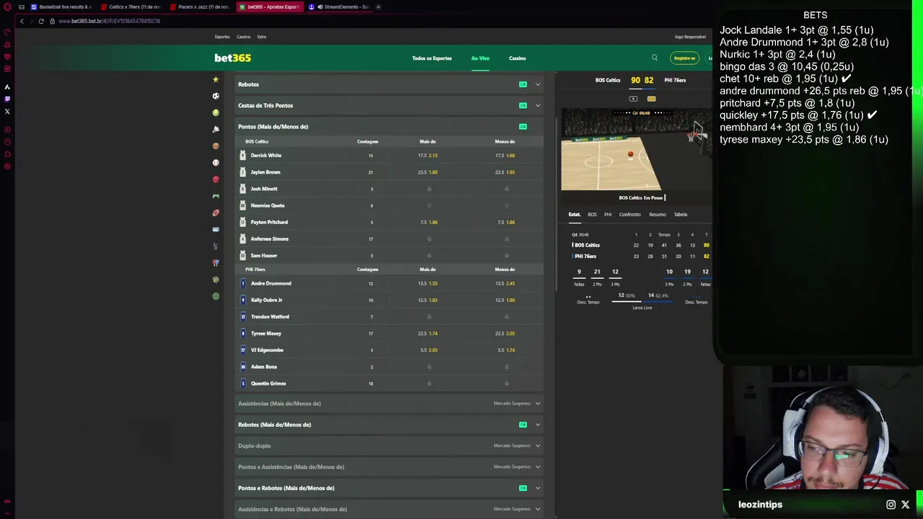923x519 pixels.
Task: Reload the bet365 page
Action: (x=41, y=21)
